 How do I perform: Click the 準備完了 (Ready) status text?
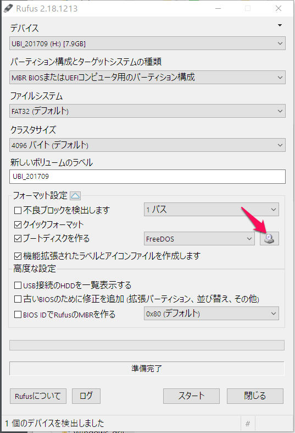147,369
